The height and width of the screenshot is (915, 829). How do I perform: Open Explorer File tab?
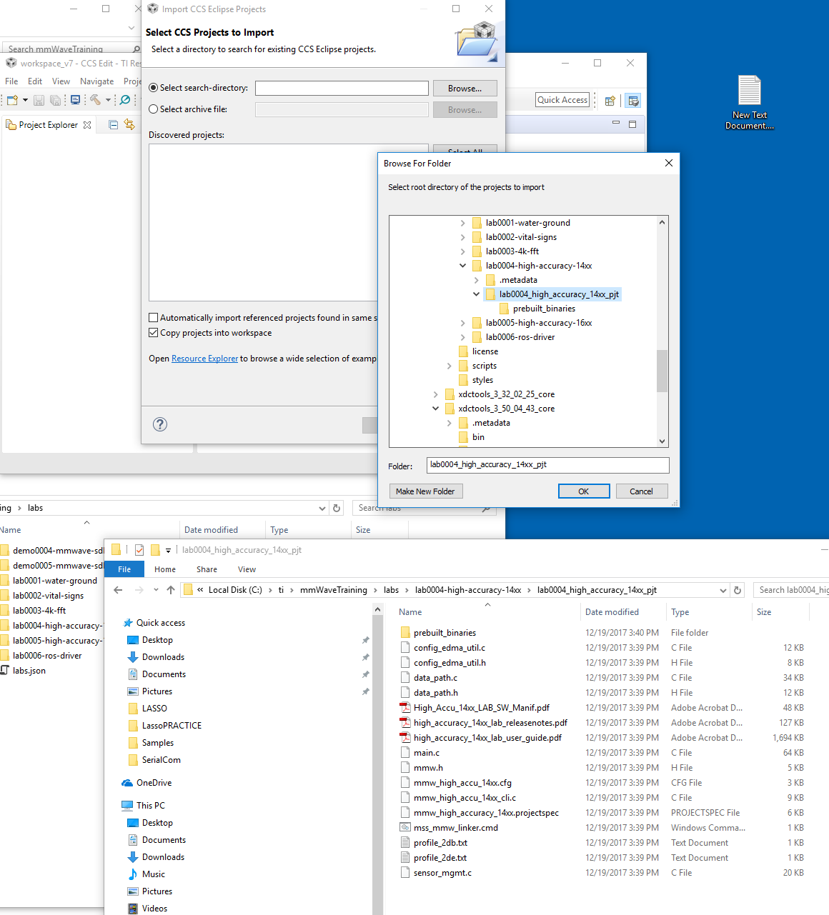(x=124, y=569)
